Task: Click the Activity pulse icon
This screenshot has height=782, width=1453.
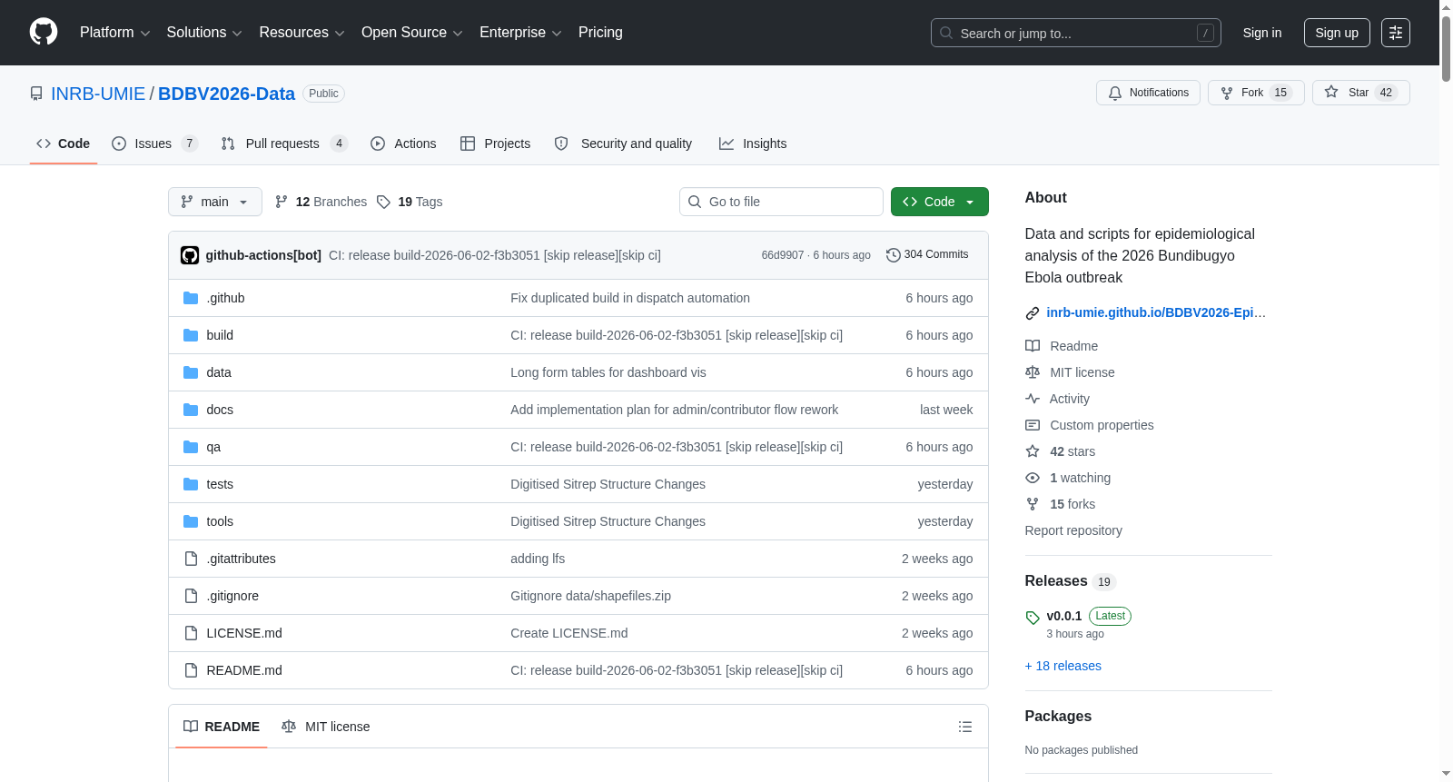Action: [x=1033, y=399]
